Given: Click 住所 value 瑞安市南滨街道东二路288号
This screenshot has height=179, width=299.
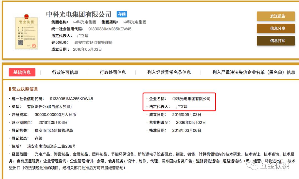Looking at the screenshot, I should [x=51, y=146].
